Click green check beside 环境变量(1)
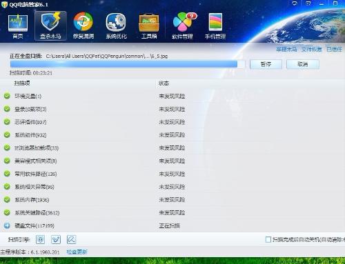 point(7,96)
